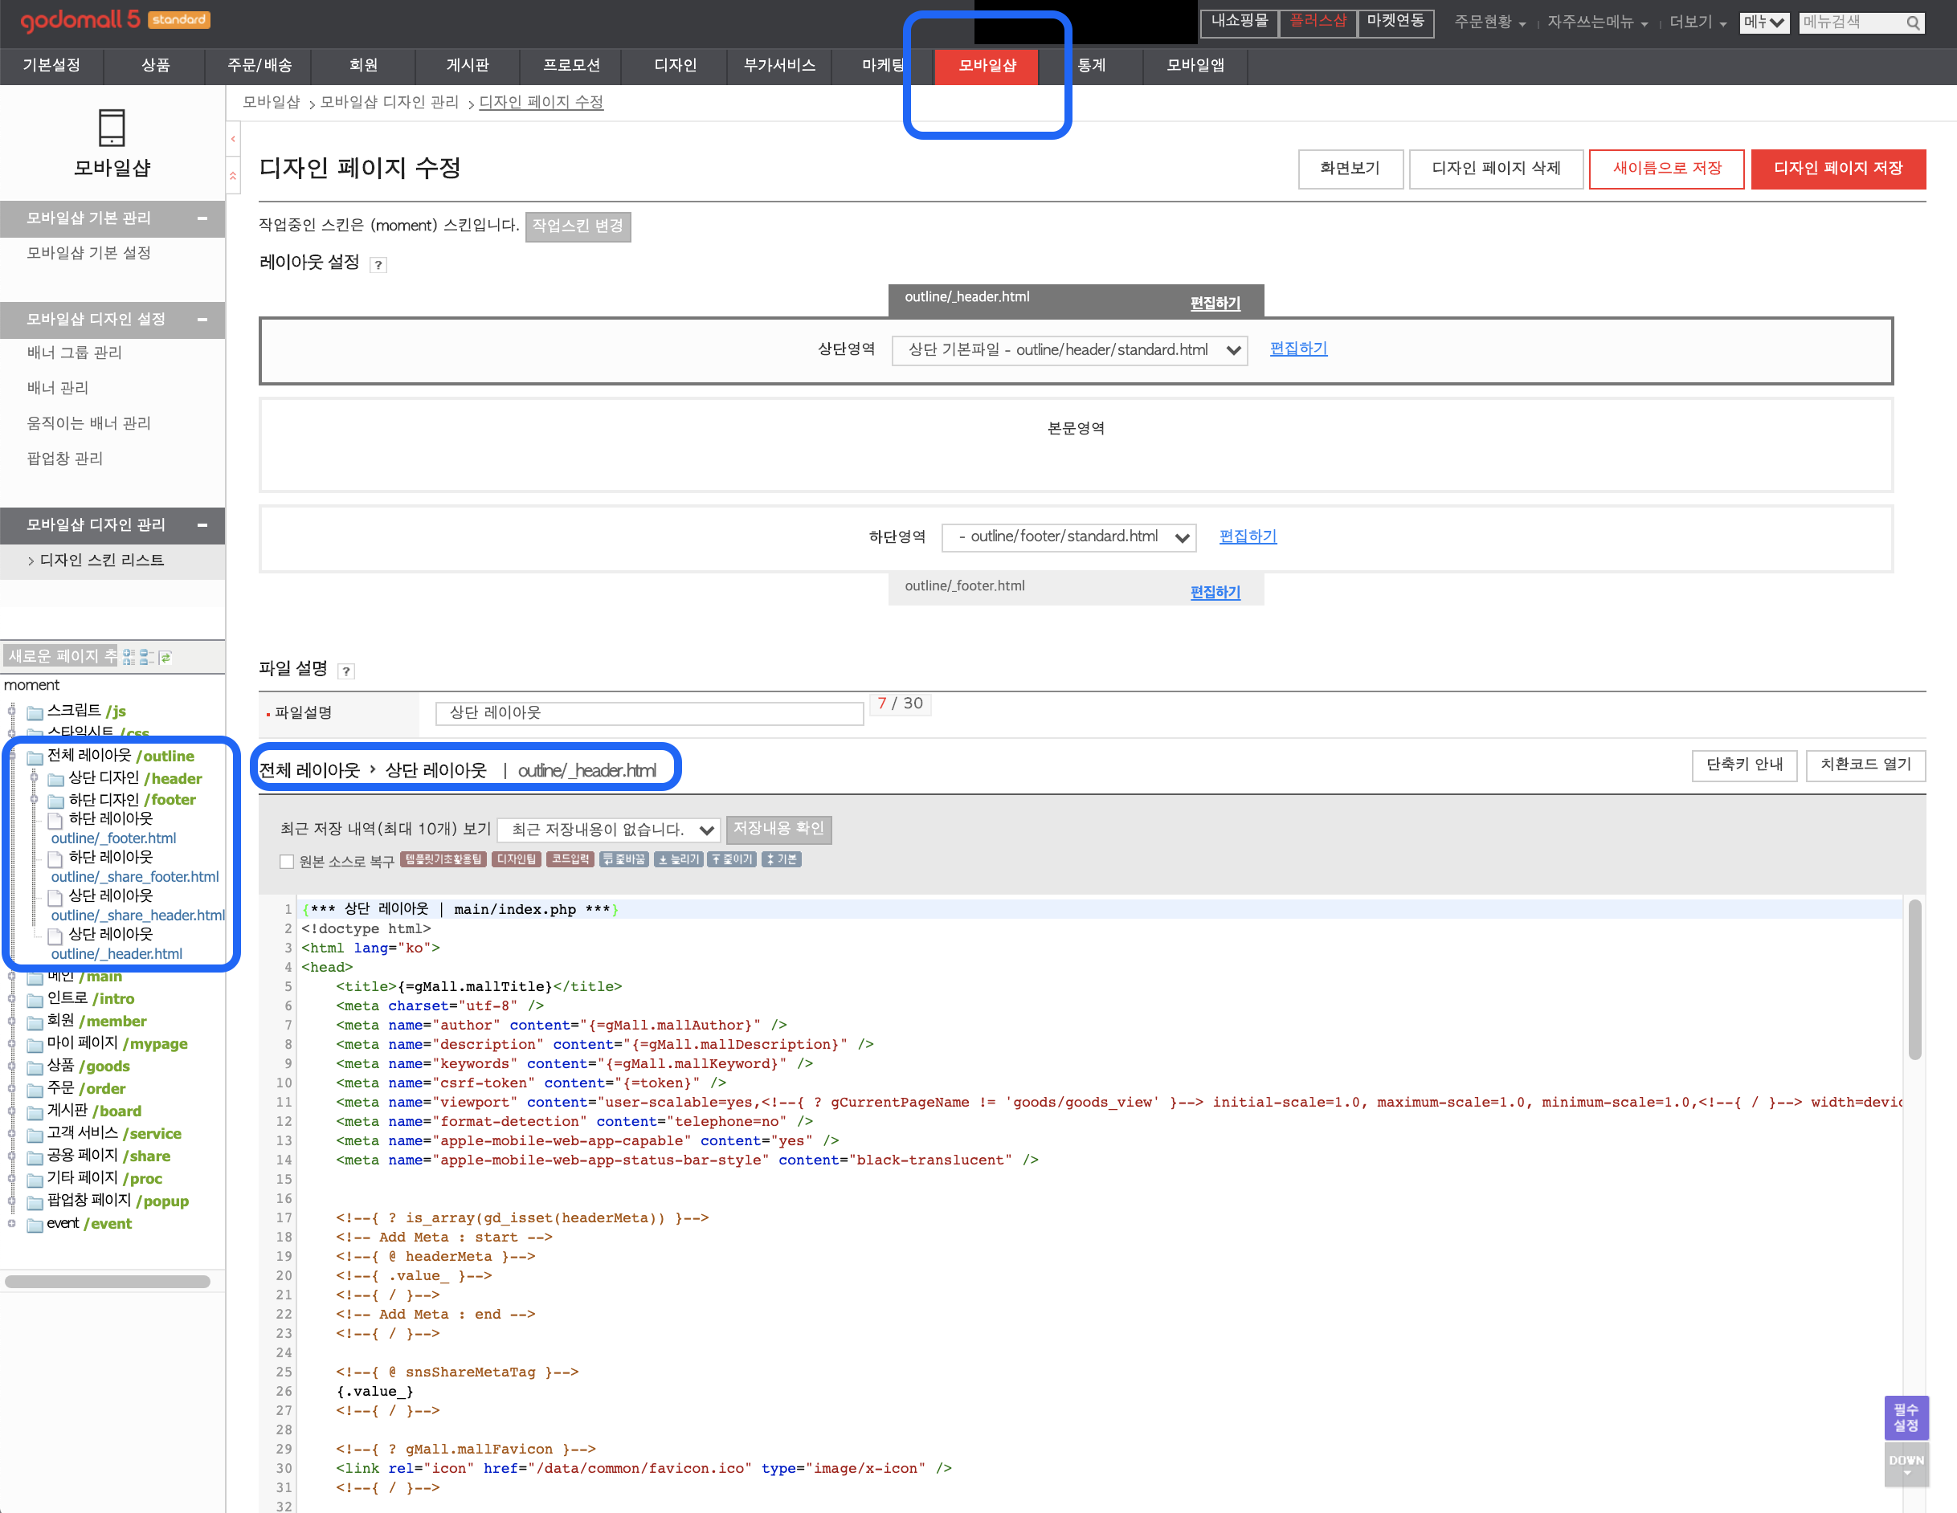Image resolution: width=1957 pixels, height=1513 pixels.
Task: Click the 디자인팁 tag button
Action: pyautogui.click(x=517, y=860)
